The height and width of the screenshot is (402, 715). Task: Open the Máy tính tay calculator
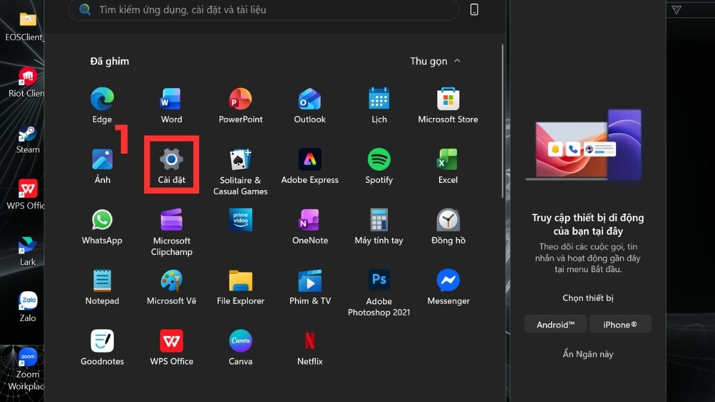[x=378, y=220]
